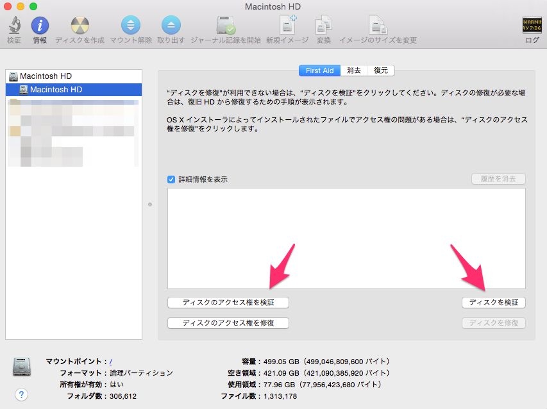Viewport: 547px width, 409px height.
Task: Click the 検証 microscope toolbar icon
Action: tap(14, 26)
